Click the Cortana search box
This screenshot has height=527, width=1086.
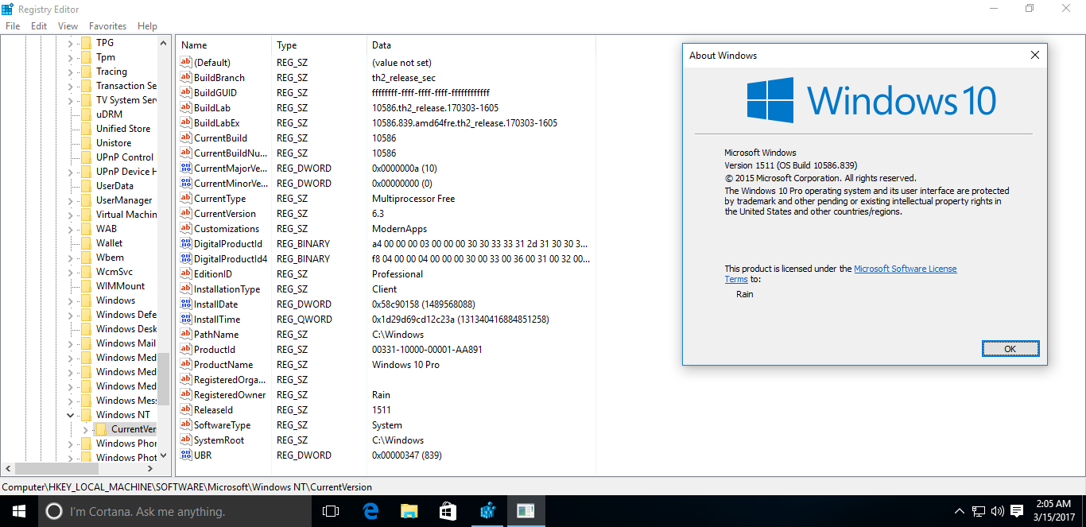pyautogui.click(x=174, y=511)
